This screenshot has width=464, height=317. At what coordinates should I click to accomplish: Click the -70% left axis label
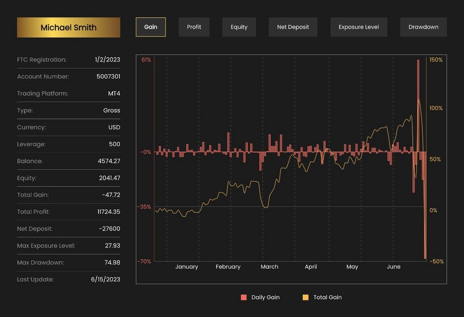tap(144, 261)
